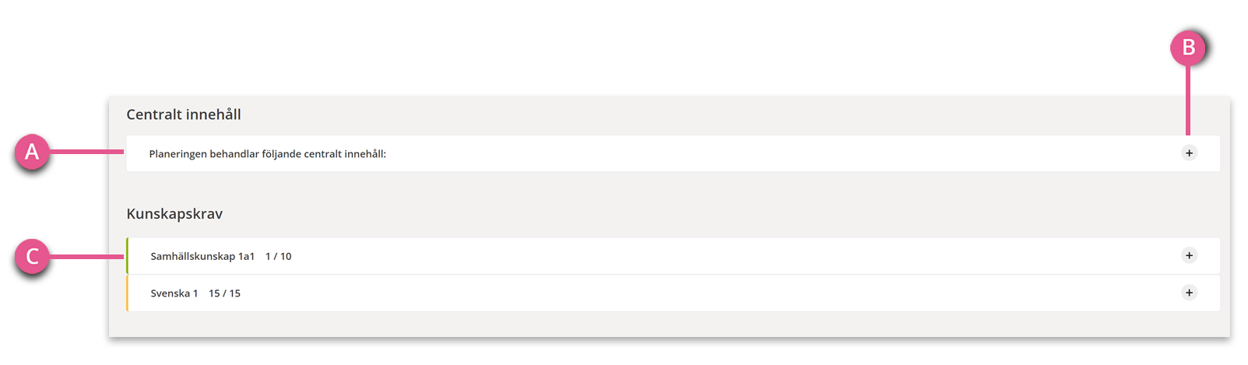Image resolution: width=1248 pixels, height=365 pixels.
Task: Click the pink B annotation marker
Action: pos(1188,47)
